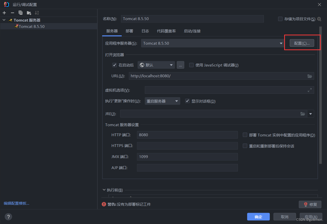
Task: Click the 取消 button
Action: (285, 217)
